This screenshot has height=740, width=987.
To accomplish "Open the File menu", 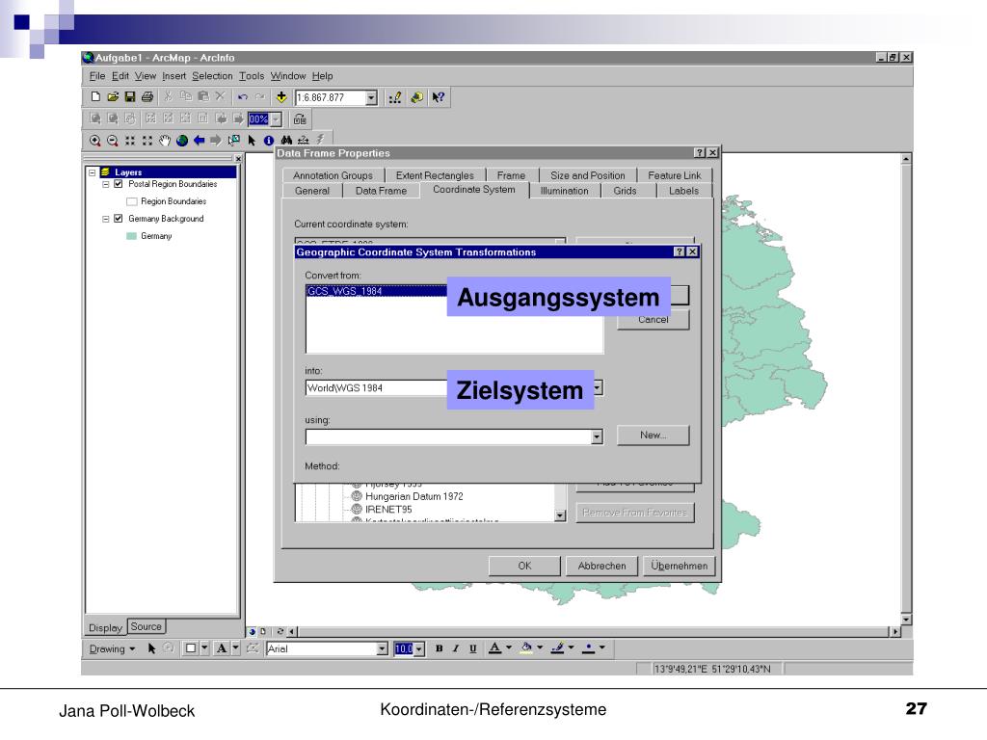I will click(97, 76).
